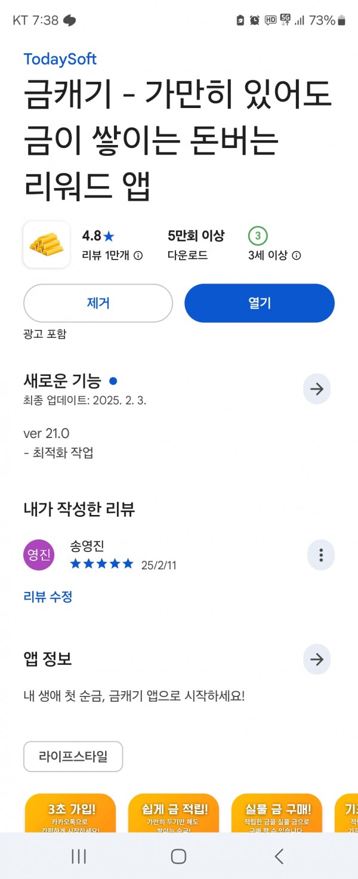Open the TodaySoft developer link

click(60, 59)
